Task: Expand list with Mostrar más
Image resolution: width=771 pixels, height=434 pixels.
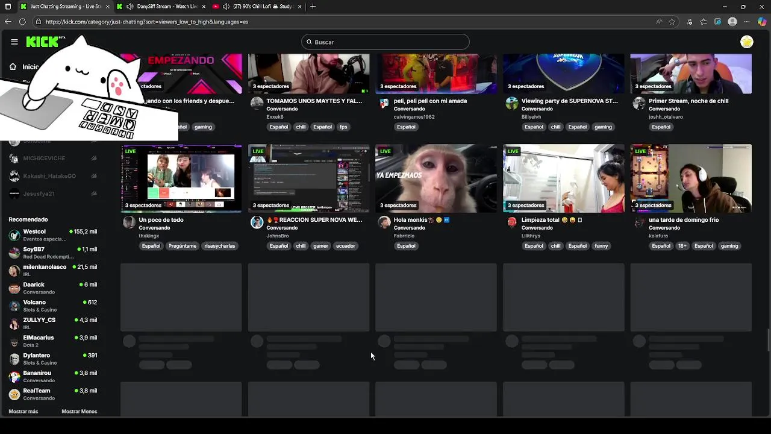Action: pyautogui.click(x=23, y=412)
